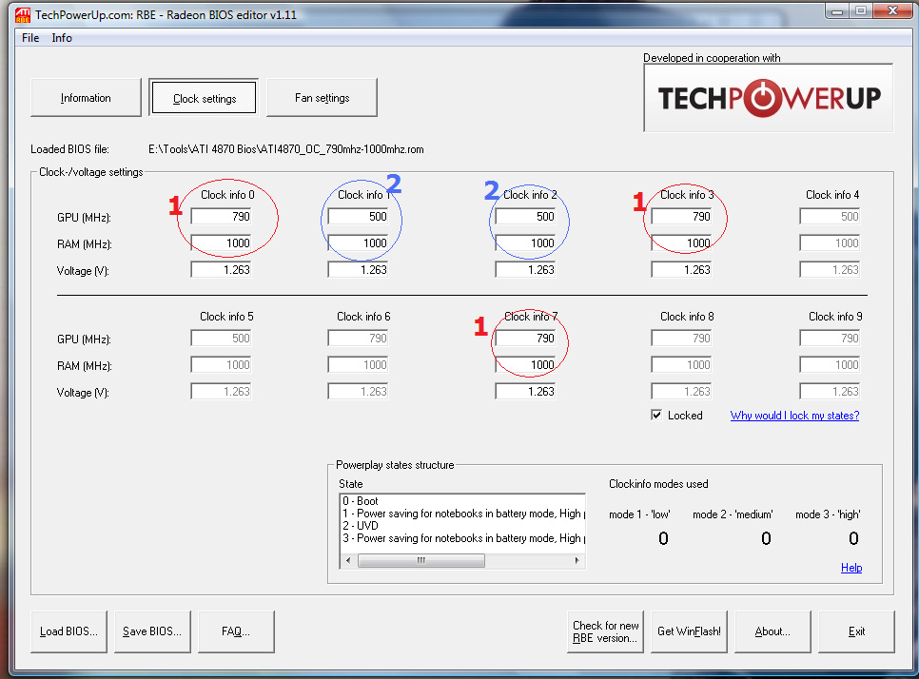Click the Exit button
The width and height of the screenshot is (919, 679).
pos(856,631)
